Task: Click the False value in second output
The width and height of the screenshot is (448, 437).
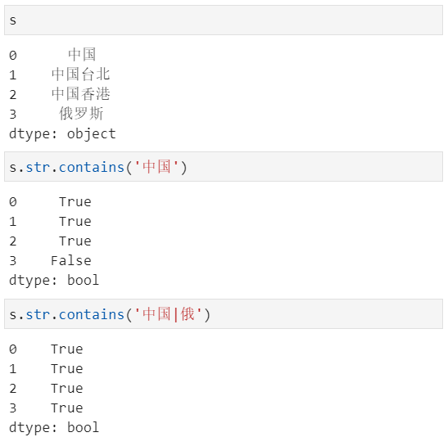Action: pyautogui.click(x=71, y=260)
